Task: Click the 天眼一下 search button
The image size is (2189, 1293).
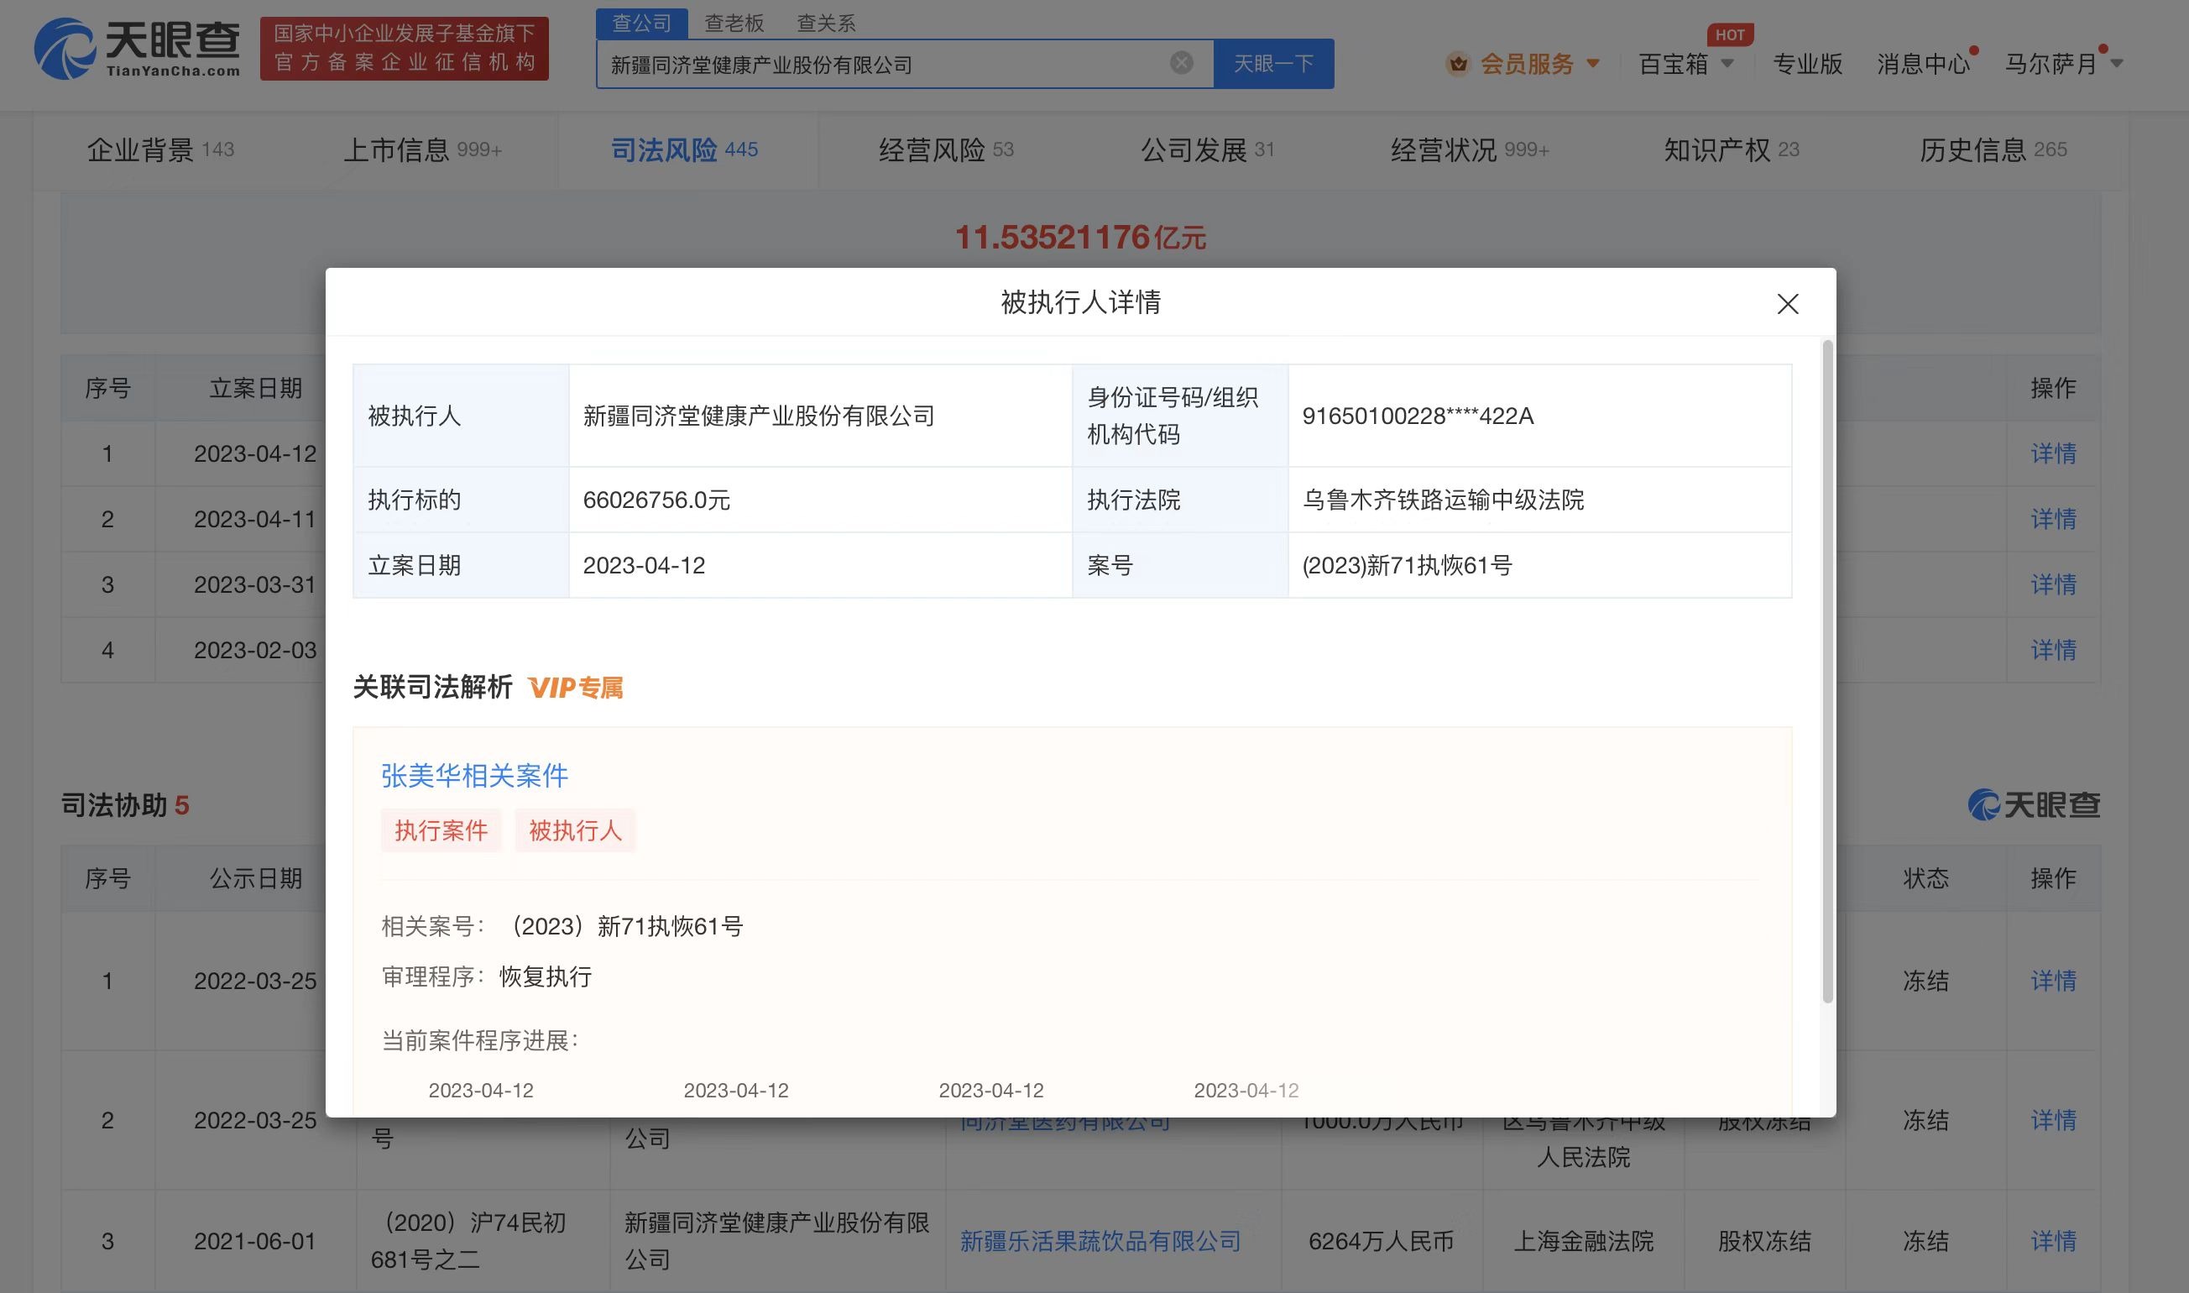Action: pos(1273,62)
